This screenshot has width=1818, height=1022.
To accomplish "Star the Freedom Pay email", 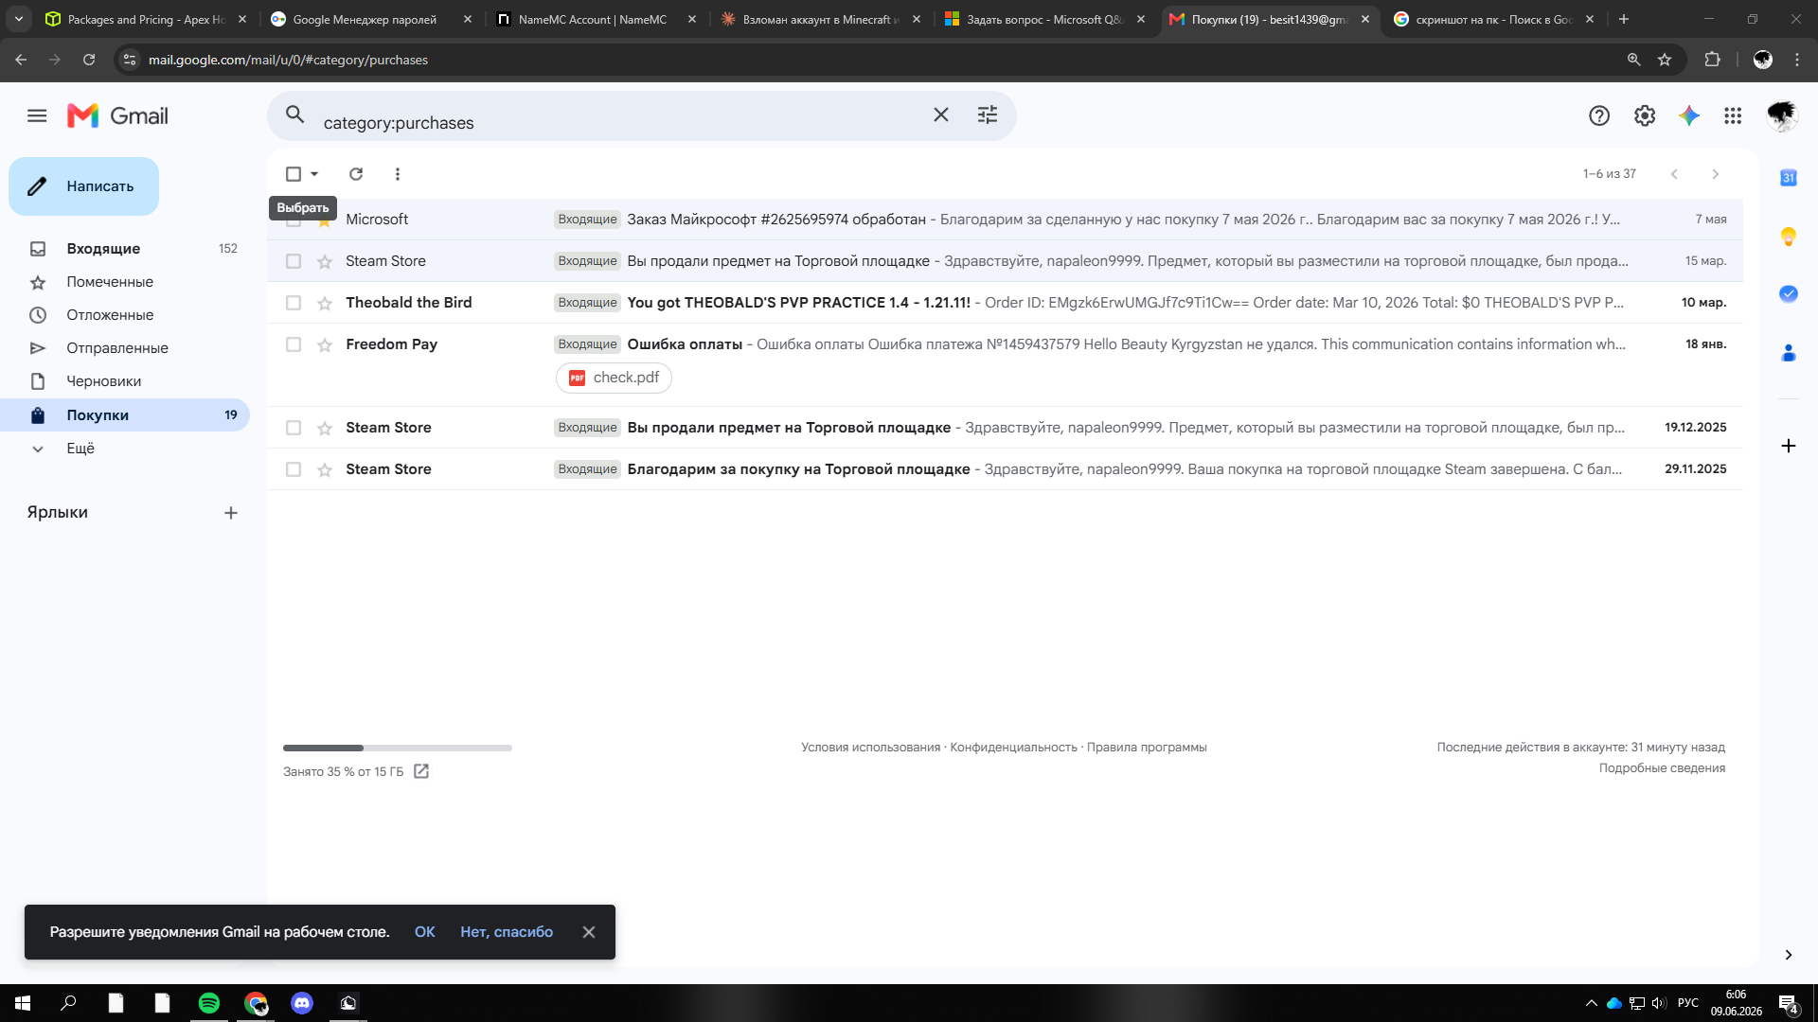I will tap(325, 344).
